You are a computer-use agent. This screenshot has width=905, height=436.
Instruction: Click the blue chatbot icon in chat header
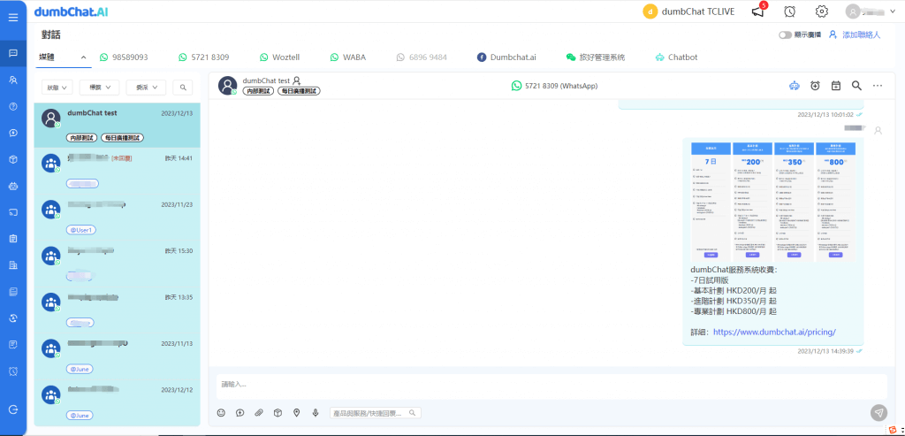[795, 86]
